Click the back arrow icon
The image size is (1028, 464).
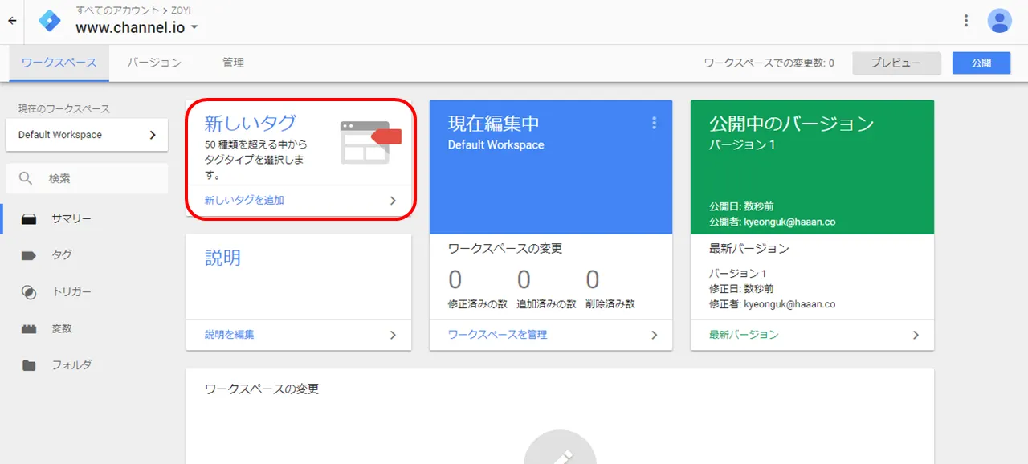(x=12, y=21)
